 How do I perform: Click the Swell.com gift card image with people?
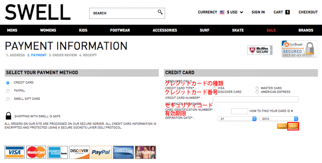[x=145, y=152]
